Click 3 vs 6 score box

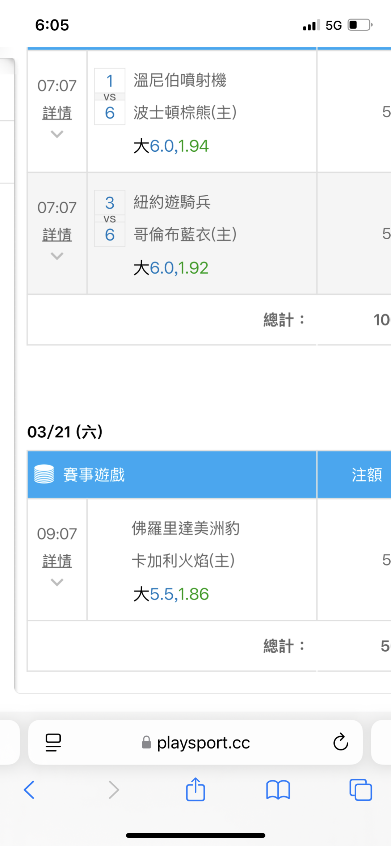[110, 219]
